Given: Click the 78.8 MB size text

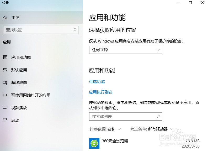Looking at the screenshot, I should pyautogui.click(x=193, y=141).
